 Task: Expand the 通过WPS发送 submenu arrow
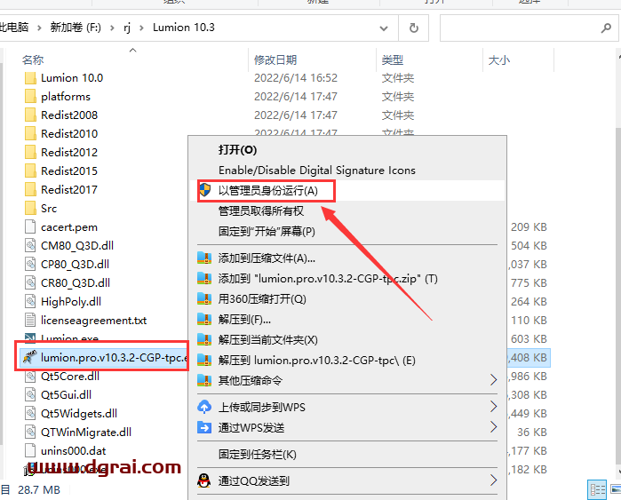click(493, 427)
